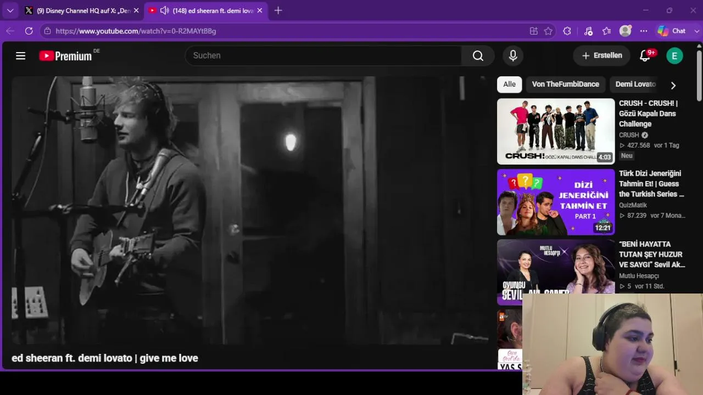Visit the Mutlu Hesapçı channel link
Viewport: 703px width, 395px height.
(x=639, y=276)
